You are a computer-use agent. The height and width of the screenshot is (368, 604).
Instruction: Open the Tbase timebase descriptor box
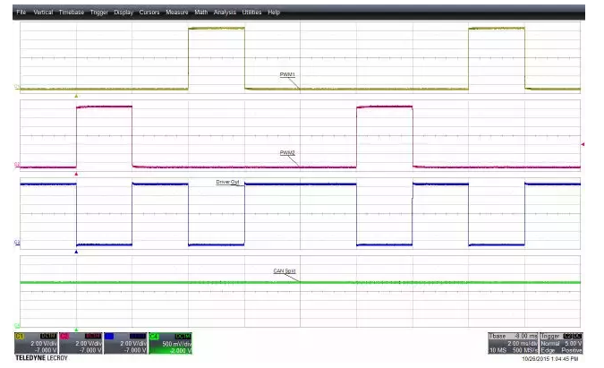pos(513,343)
